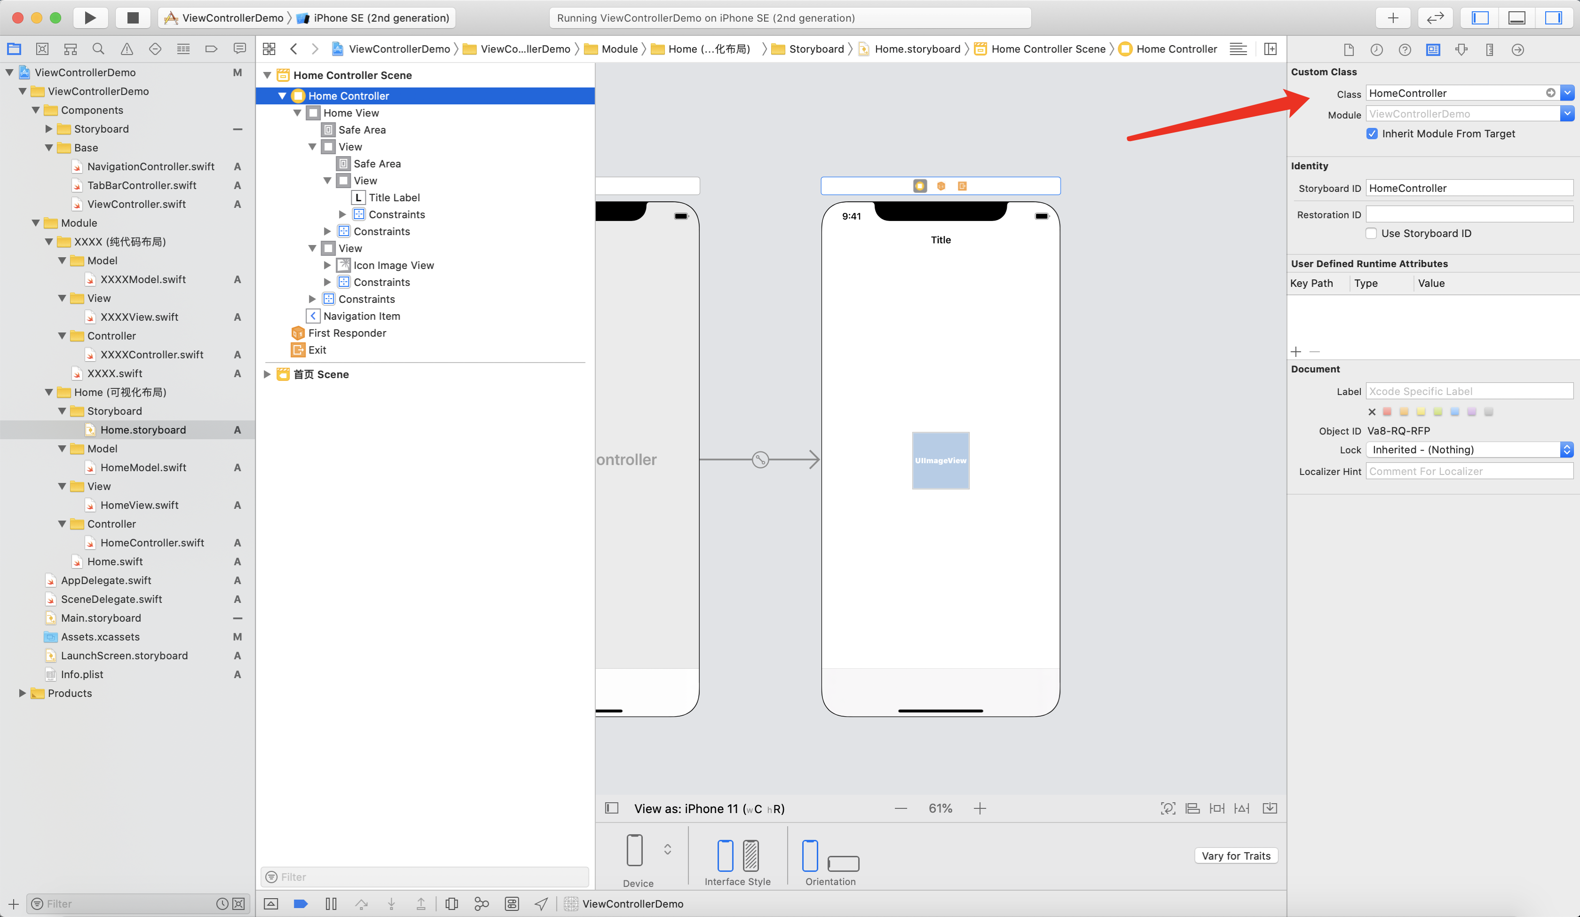Select the Add Editor button on toolbar
This screenshot has height=917, width=1580.
(x=1392, y=17)
